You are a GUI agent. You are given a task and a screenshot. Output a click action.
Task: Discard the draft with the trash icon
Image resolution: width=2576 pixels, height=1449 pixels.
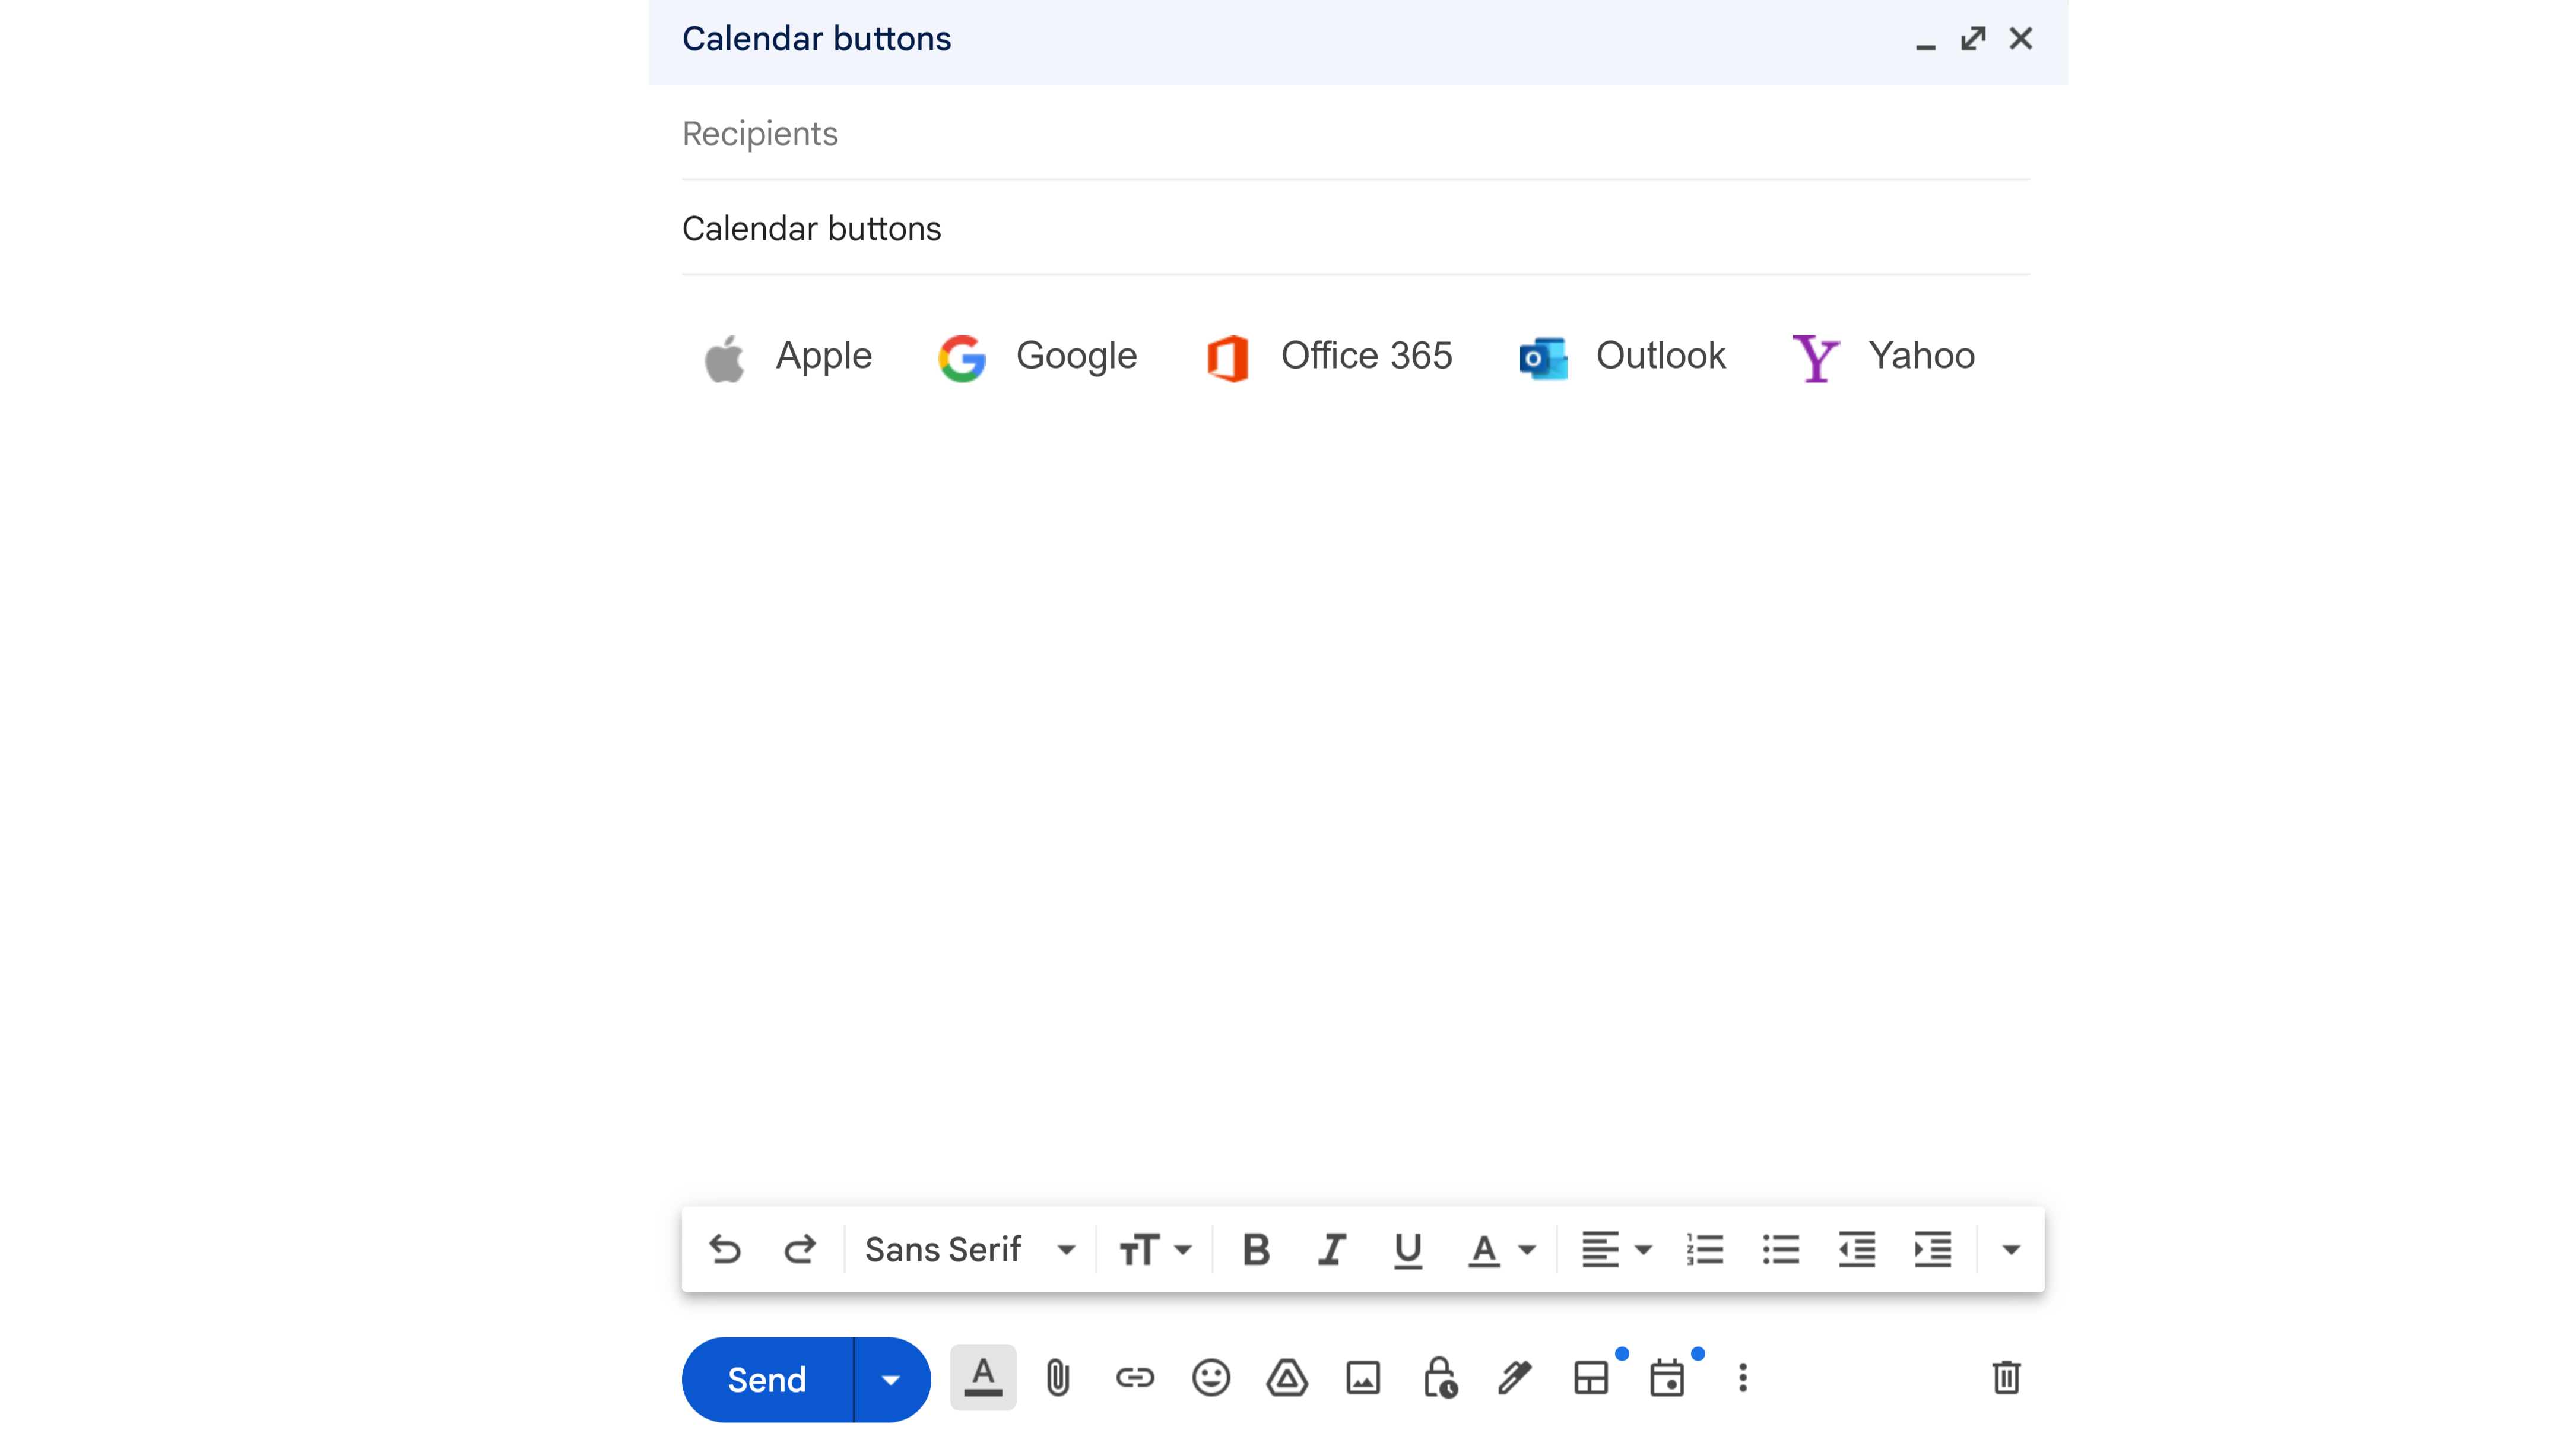2006,1378
